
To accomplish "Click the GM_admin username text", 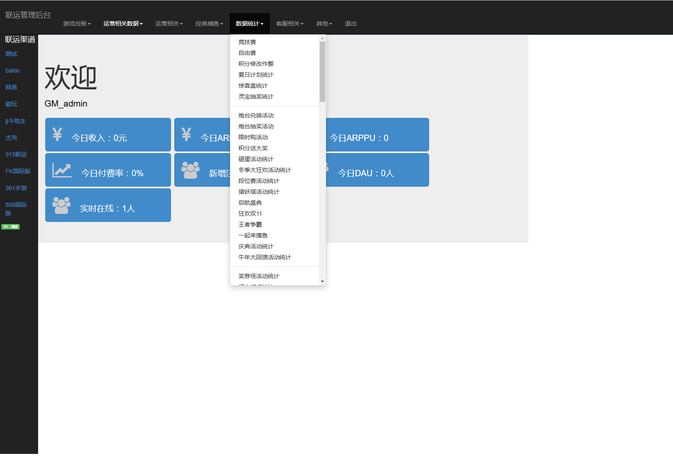I will tap(66, 104).
